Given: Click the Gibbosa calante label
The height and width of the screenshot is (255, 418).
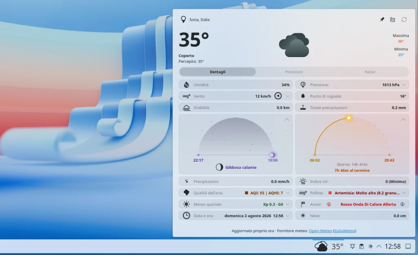Looking at the screenshot, I should coord(241,167).
